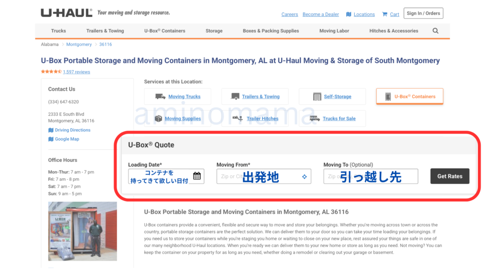Open the 1,597 reviews link
This screenshot has height=273, width=485.
coord(76,72)
